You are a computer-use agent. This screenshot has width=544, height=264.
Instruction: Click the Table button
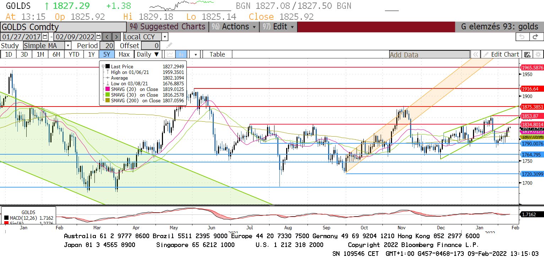(x=217, y=54)
